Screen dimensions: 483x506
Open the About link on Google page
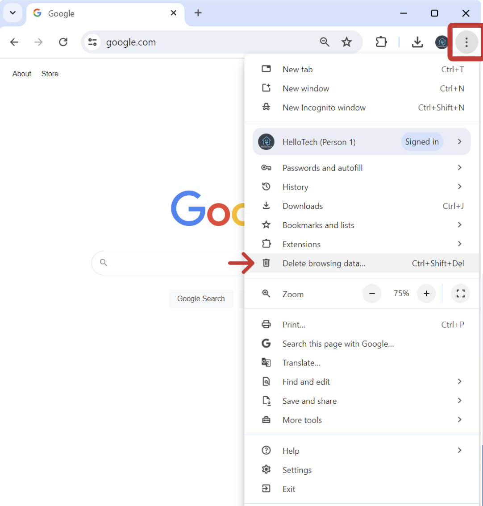(x=22, y=74)
